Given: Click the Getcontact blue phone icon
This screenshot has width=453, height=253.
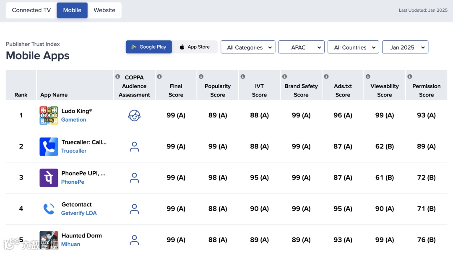Looking at the screenshot, I should pos(49,209).
